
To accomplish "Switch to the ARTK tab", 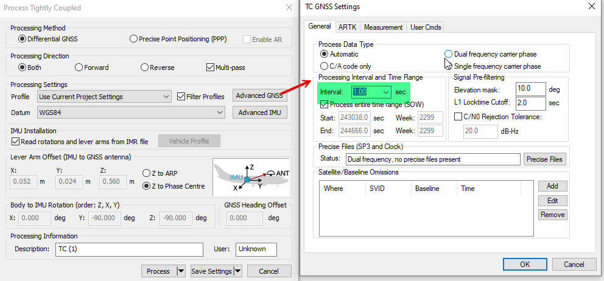I will click(348, 27).
